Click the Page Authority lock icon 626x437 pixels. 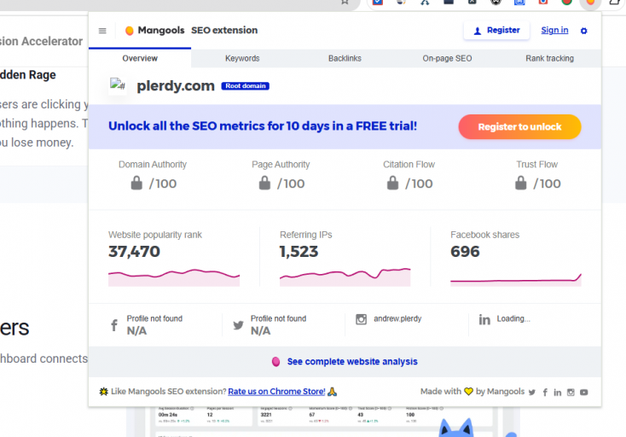[264, 184]
